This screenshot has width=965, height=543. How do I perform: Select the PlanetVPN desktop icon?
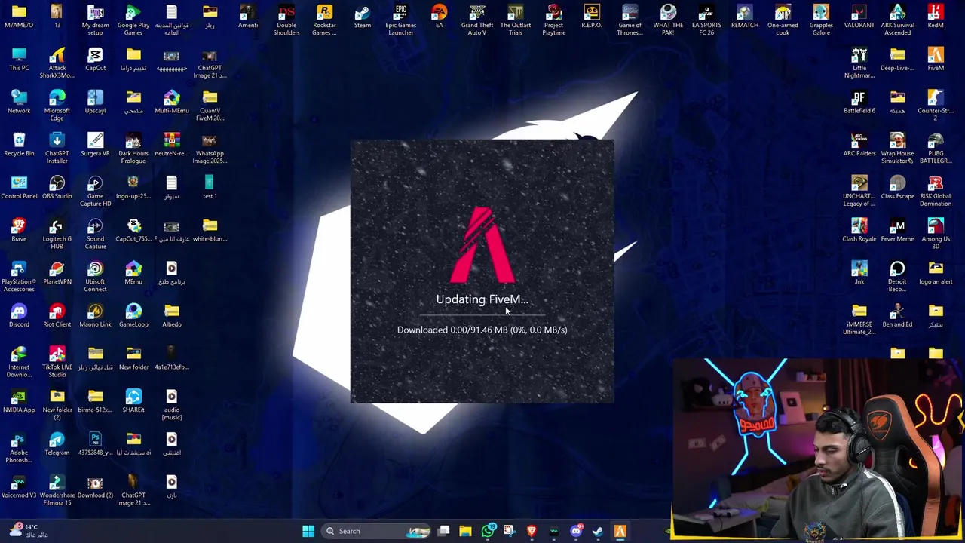[x=57, y=273]
